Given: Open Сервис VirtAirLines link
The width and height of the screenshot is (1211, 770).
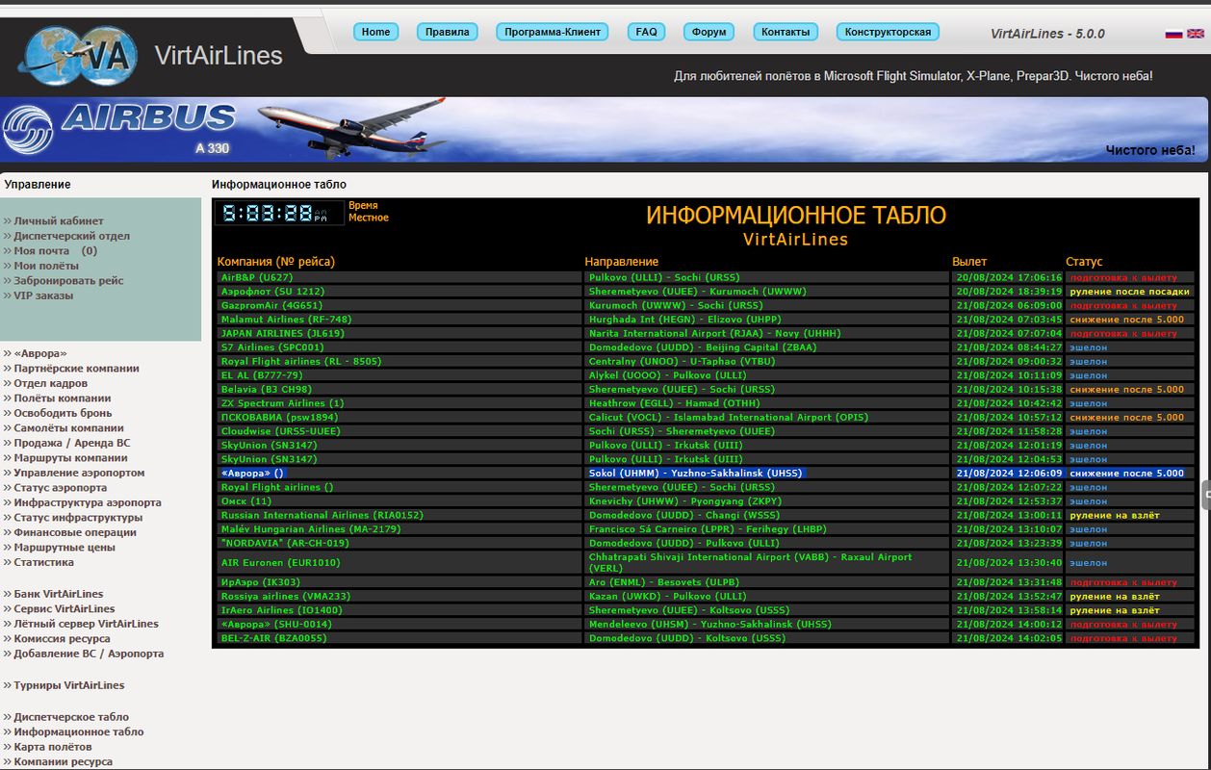Looking at the screenshot, I should [x=64, y=609].
